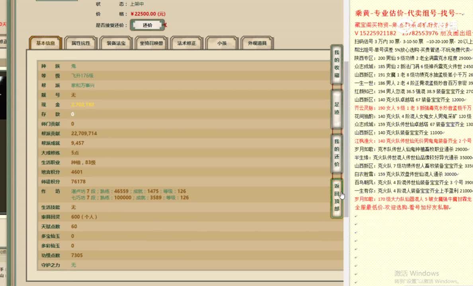The height and width of the screenshot is (286, 473).
Task: Click the 师徒积分 value 76178
Action: point(78,182)
